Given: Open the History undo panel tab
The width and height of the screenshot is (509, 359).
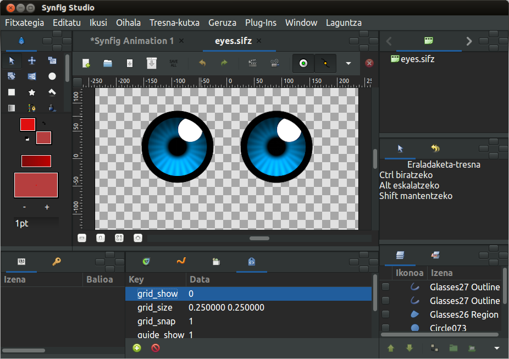Looking at the screenshot, I should click(435, 148).
